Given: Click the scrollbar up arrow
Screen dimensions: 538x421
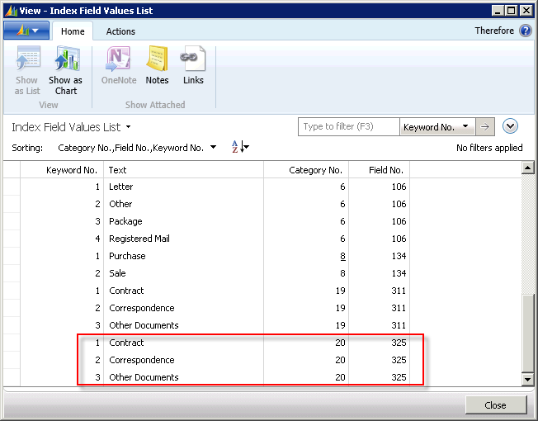Looking at the screenshot, I should pos(528,168).
